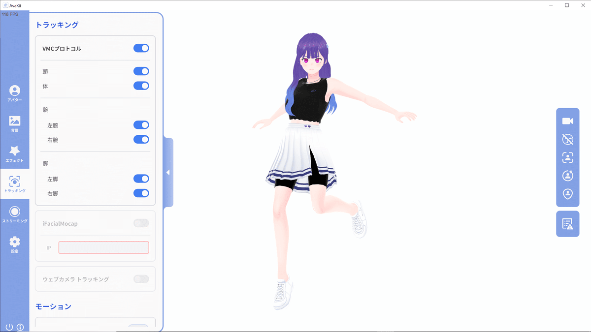Open the エフェクト effects panel

click(x=15, y=154)
